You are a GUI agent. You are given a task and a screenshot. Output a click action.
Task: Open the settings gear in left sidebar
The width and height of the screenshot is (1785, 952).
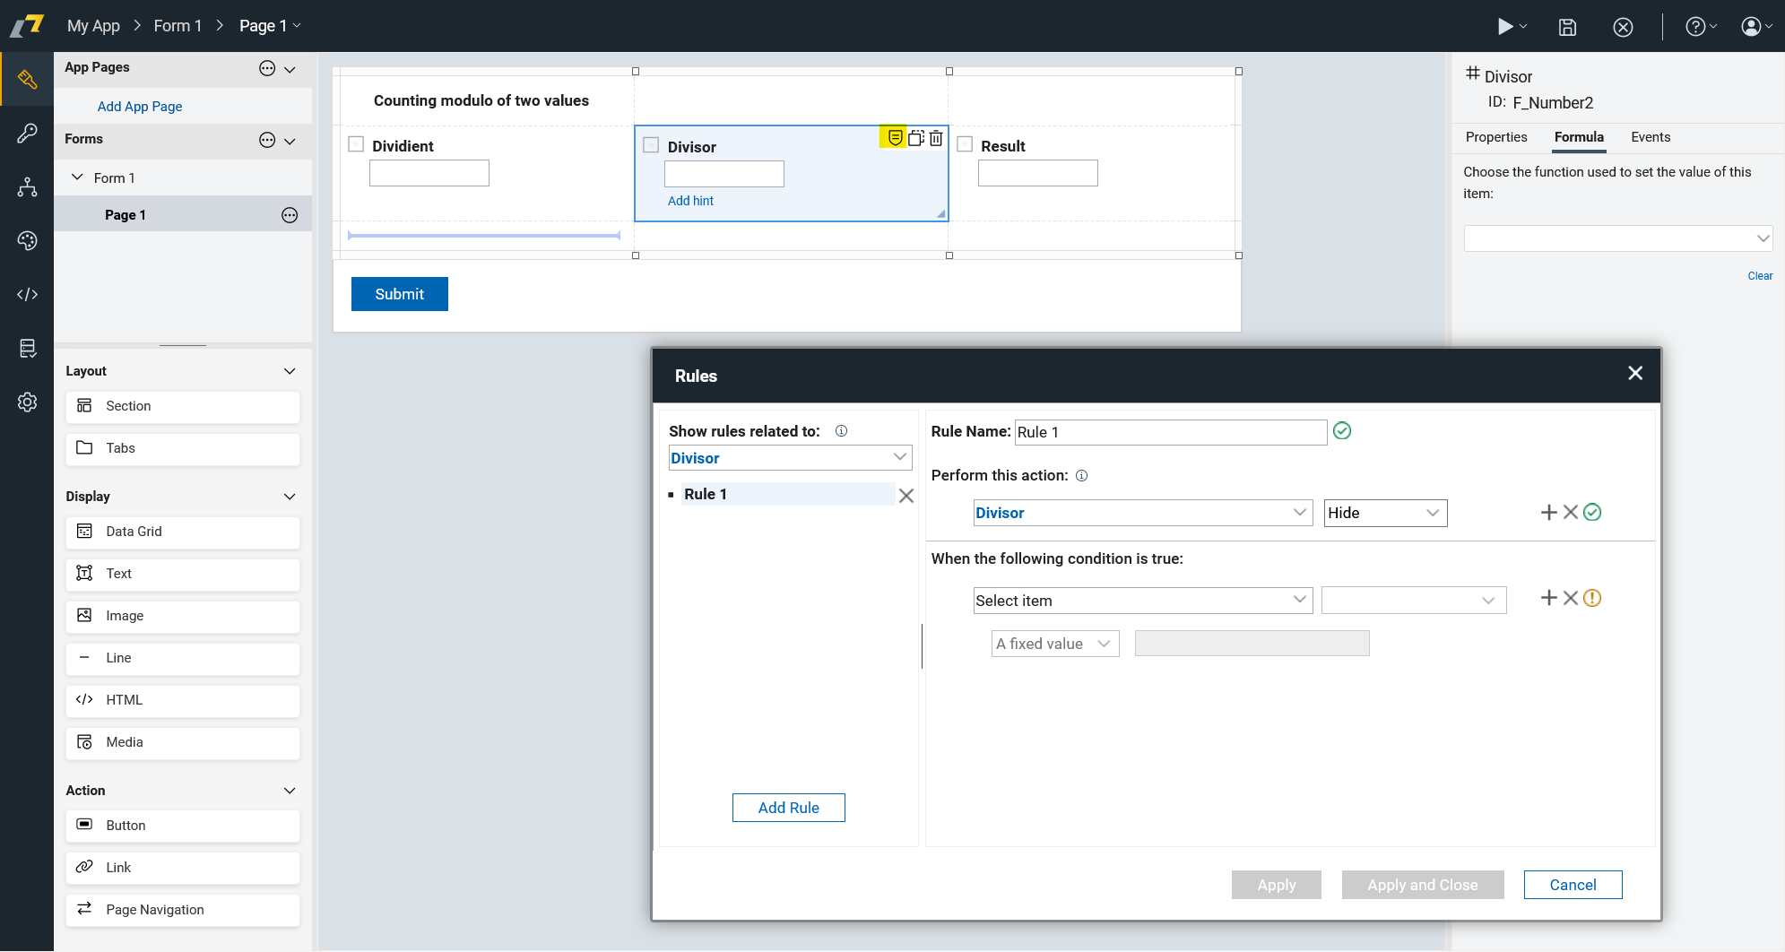click(27, 402)
